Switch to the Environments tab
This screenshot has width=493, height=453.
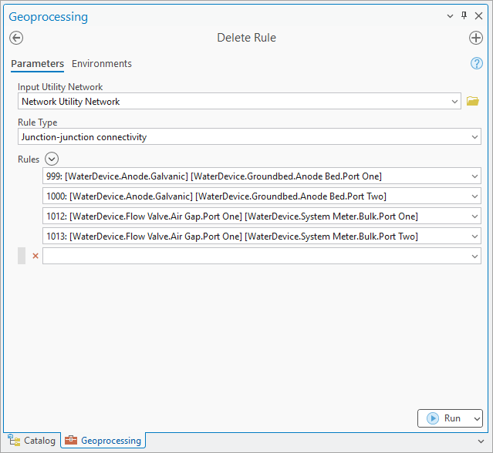coord(102,64)
